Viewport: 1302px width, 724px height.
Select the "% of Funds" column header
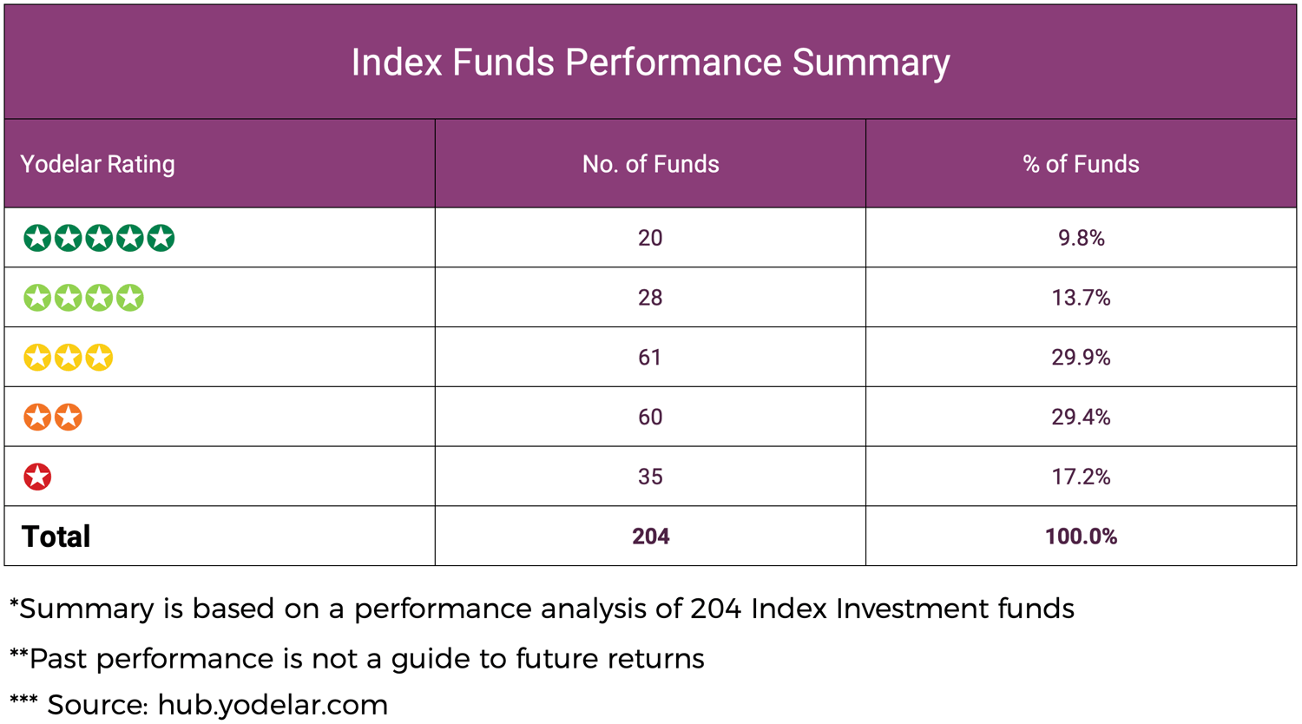point(1081,164)
